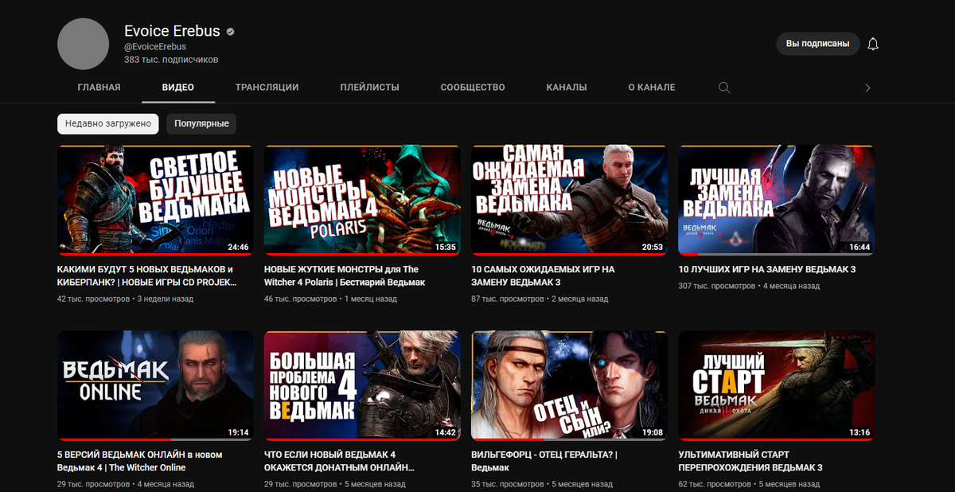Open the ЛУЧШАЯ ЗАМЕНА ВЕДЬМАКА thumbnail
955x492 pixels.
pyautogui.click(x=776, y=200)
